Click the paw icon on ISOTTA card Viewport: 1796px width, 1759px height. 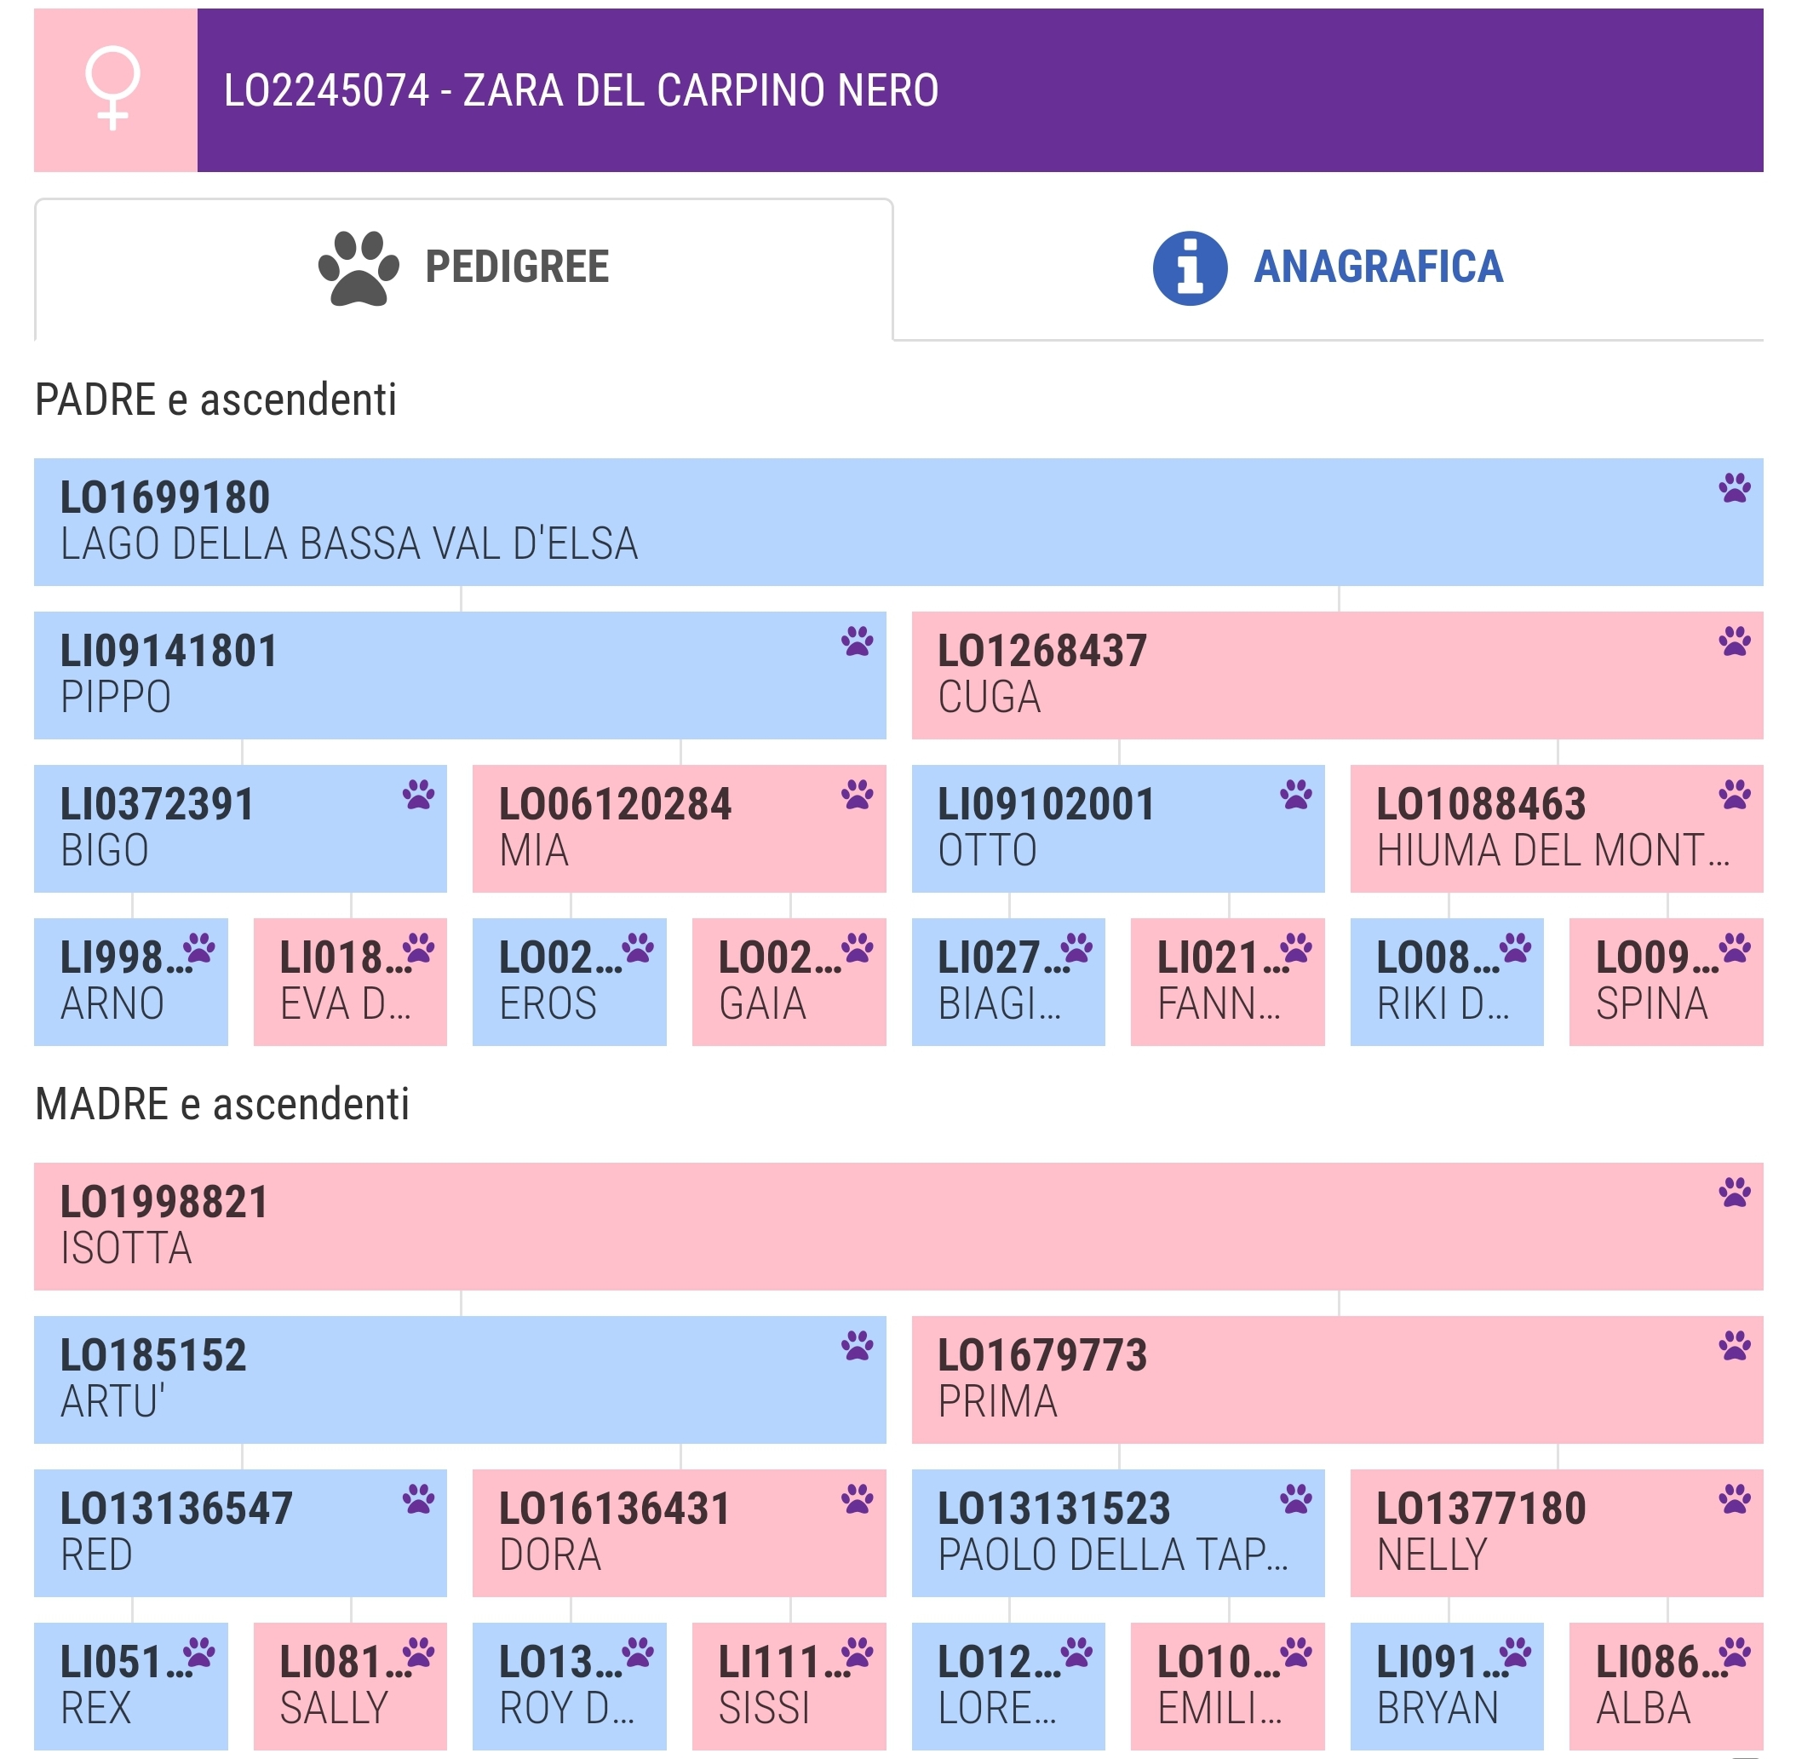click(1733, 1192)
